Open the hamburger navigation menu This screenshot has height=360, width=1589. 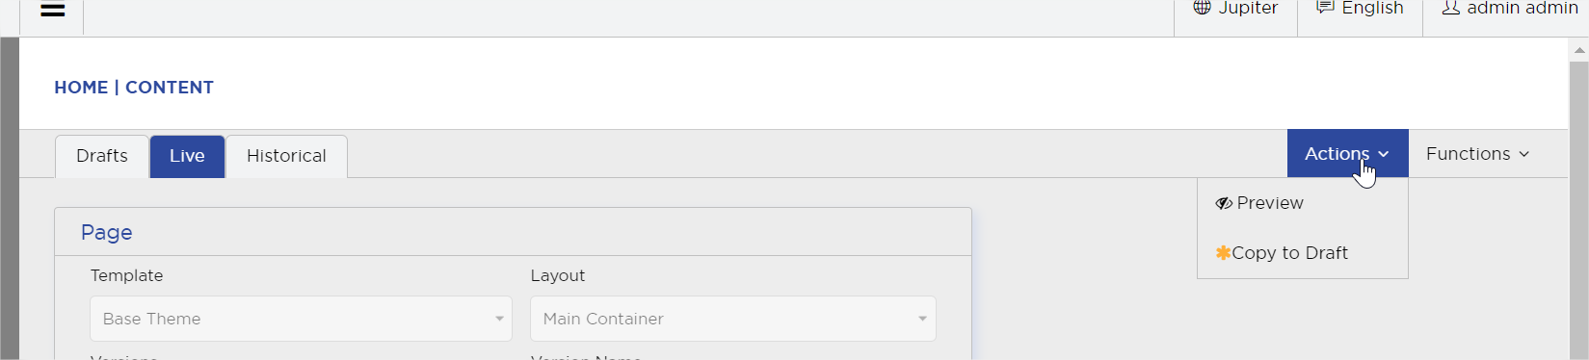click(x=52, y=11)
